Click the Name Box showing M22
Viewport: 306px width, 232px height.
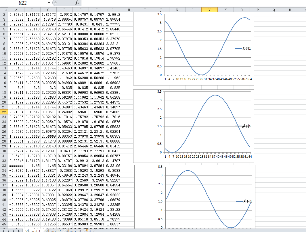(x=23, y=3)
